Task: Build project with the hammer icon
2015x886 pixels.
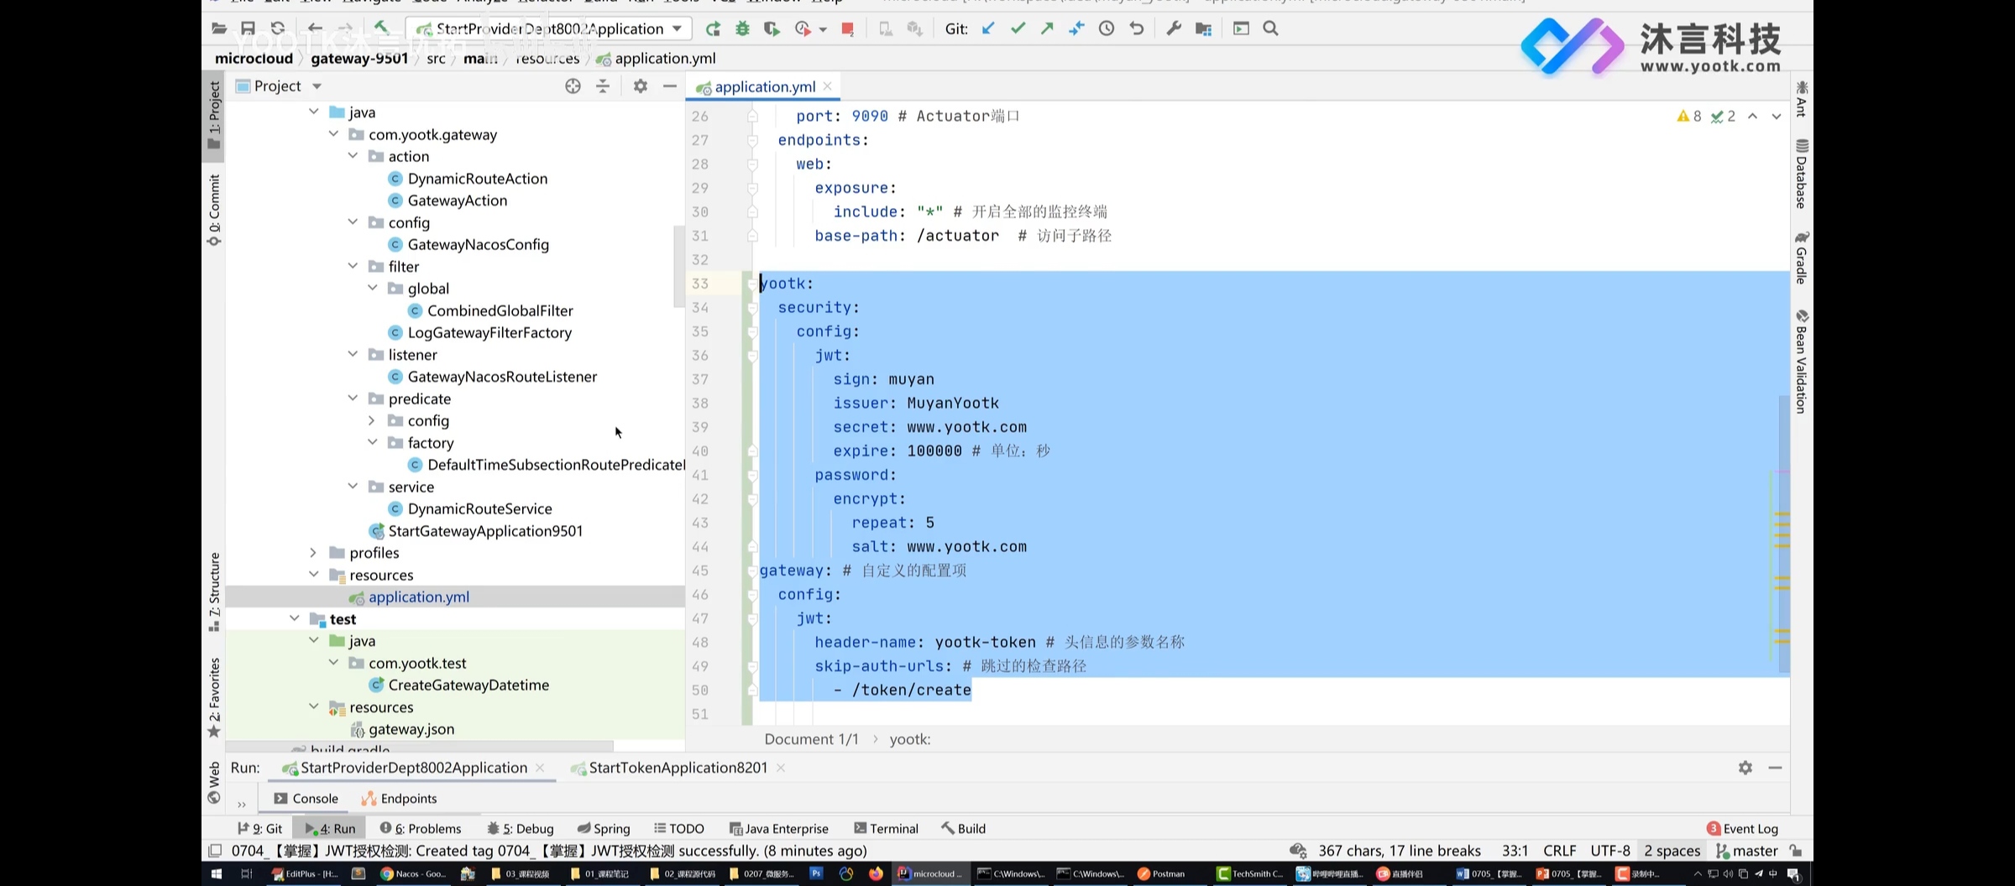Action: [381, 29]
